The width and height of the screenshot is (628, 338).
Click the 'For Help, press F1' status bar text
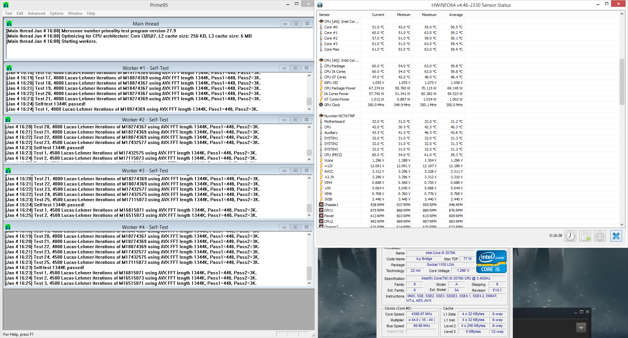click(x=18, y=334)
